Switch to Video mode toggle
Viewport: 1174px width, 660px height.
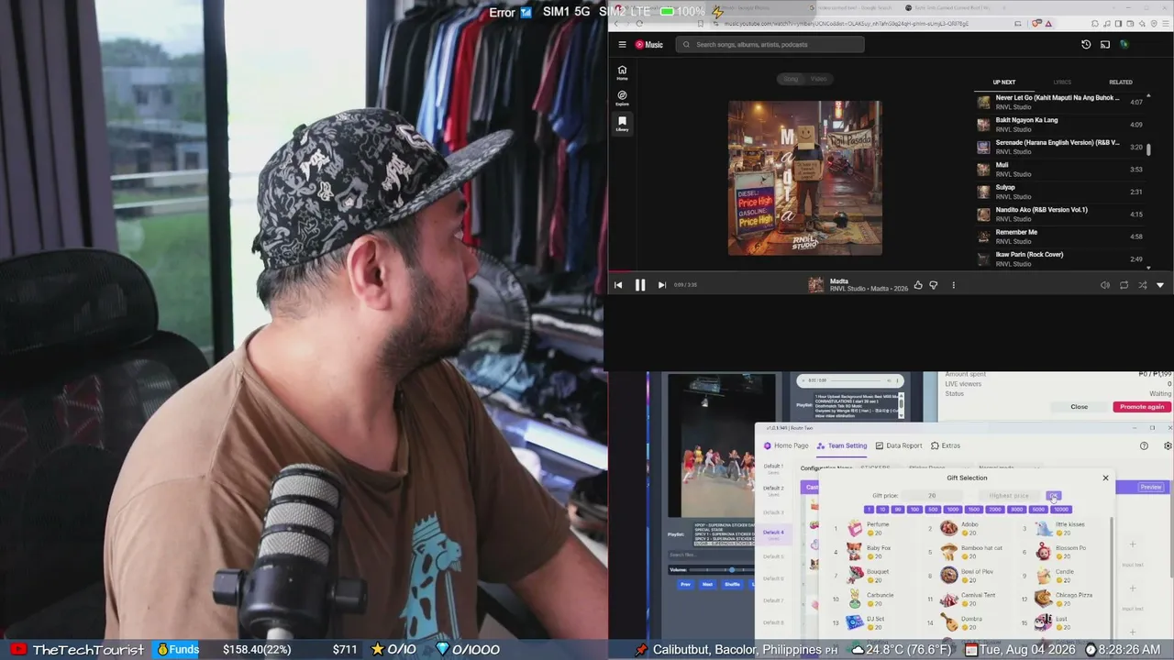(x=819, y=79)
